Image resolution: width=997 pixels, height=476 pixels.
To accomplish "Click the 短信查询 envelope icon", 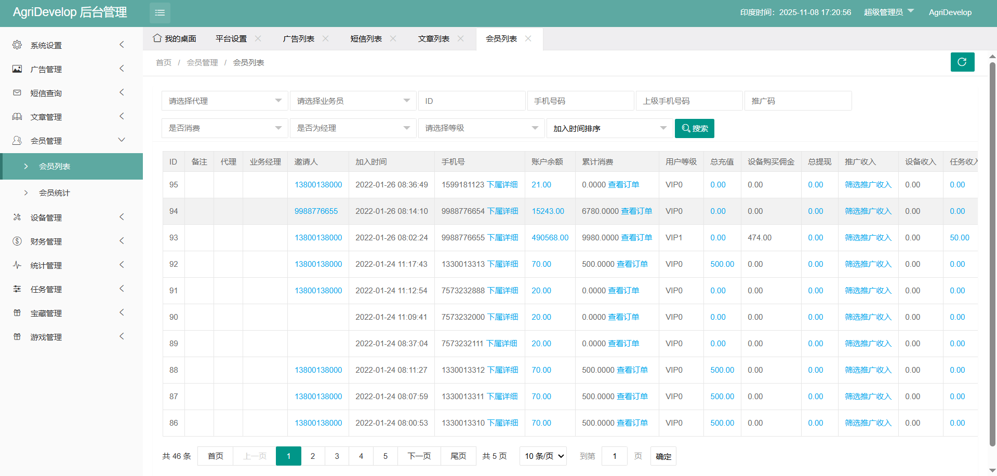I will click(17, 93).
